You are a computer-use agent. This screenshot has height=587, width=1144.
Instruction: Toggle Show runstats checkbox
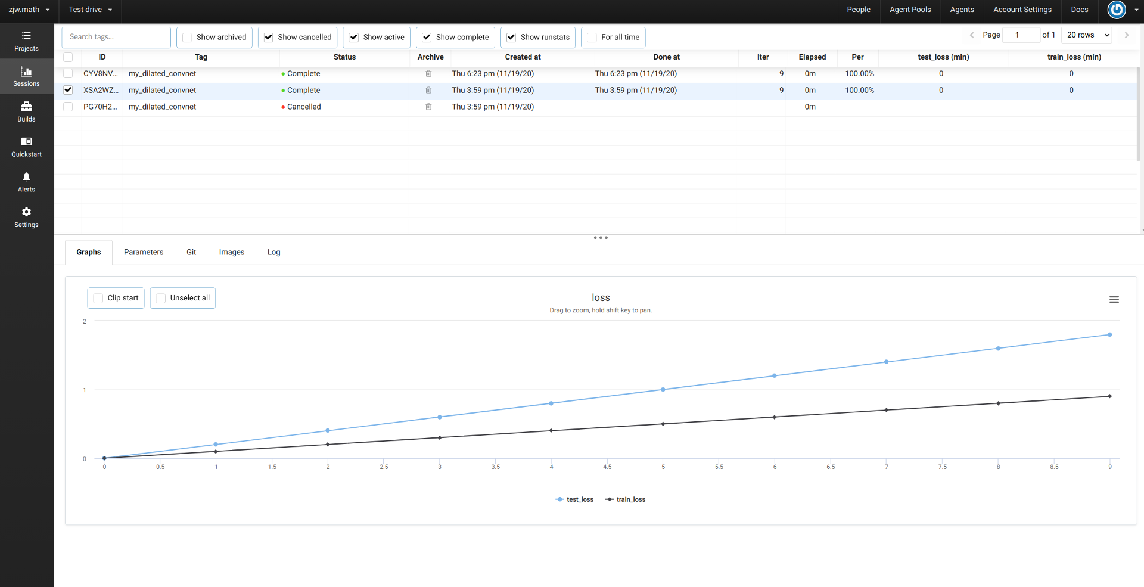pos(511,38)
